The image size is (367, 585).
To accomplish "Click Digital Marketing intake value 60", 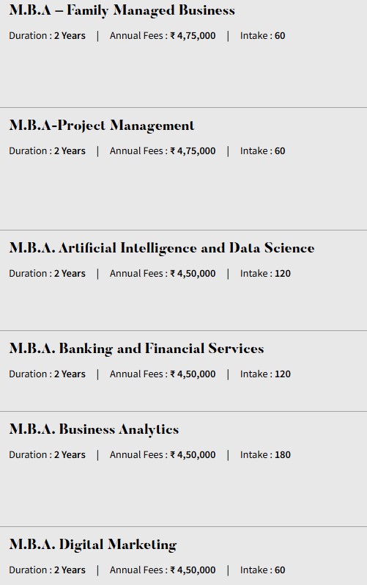I will pos(280,570).
